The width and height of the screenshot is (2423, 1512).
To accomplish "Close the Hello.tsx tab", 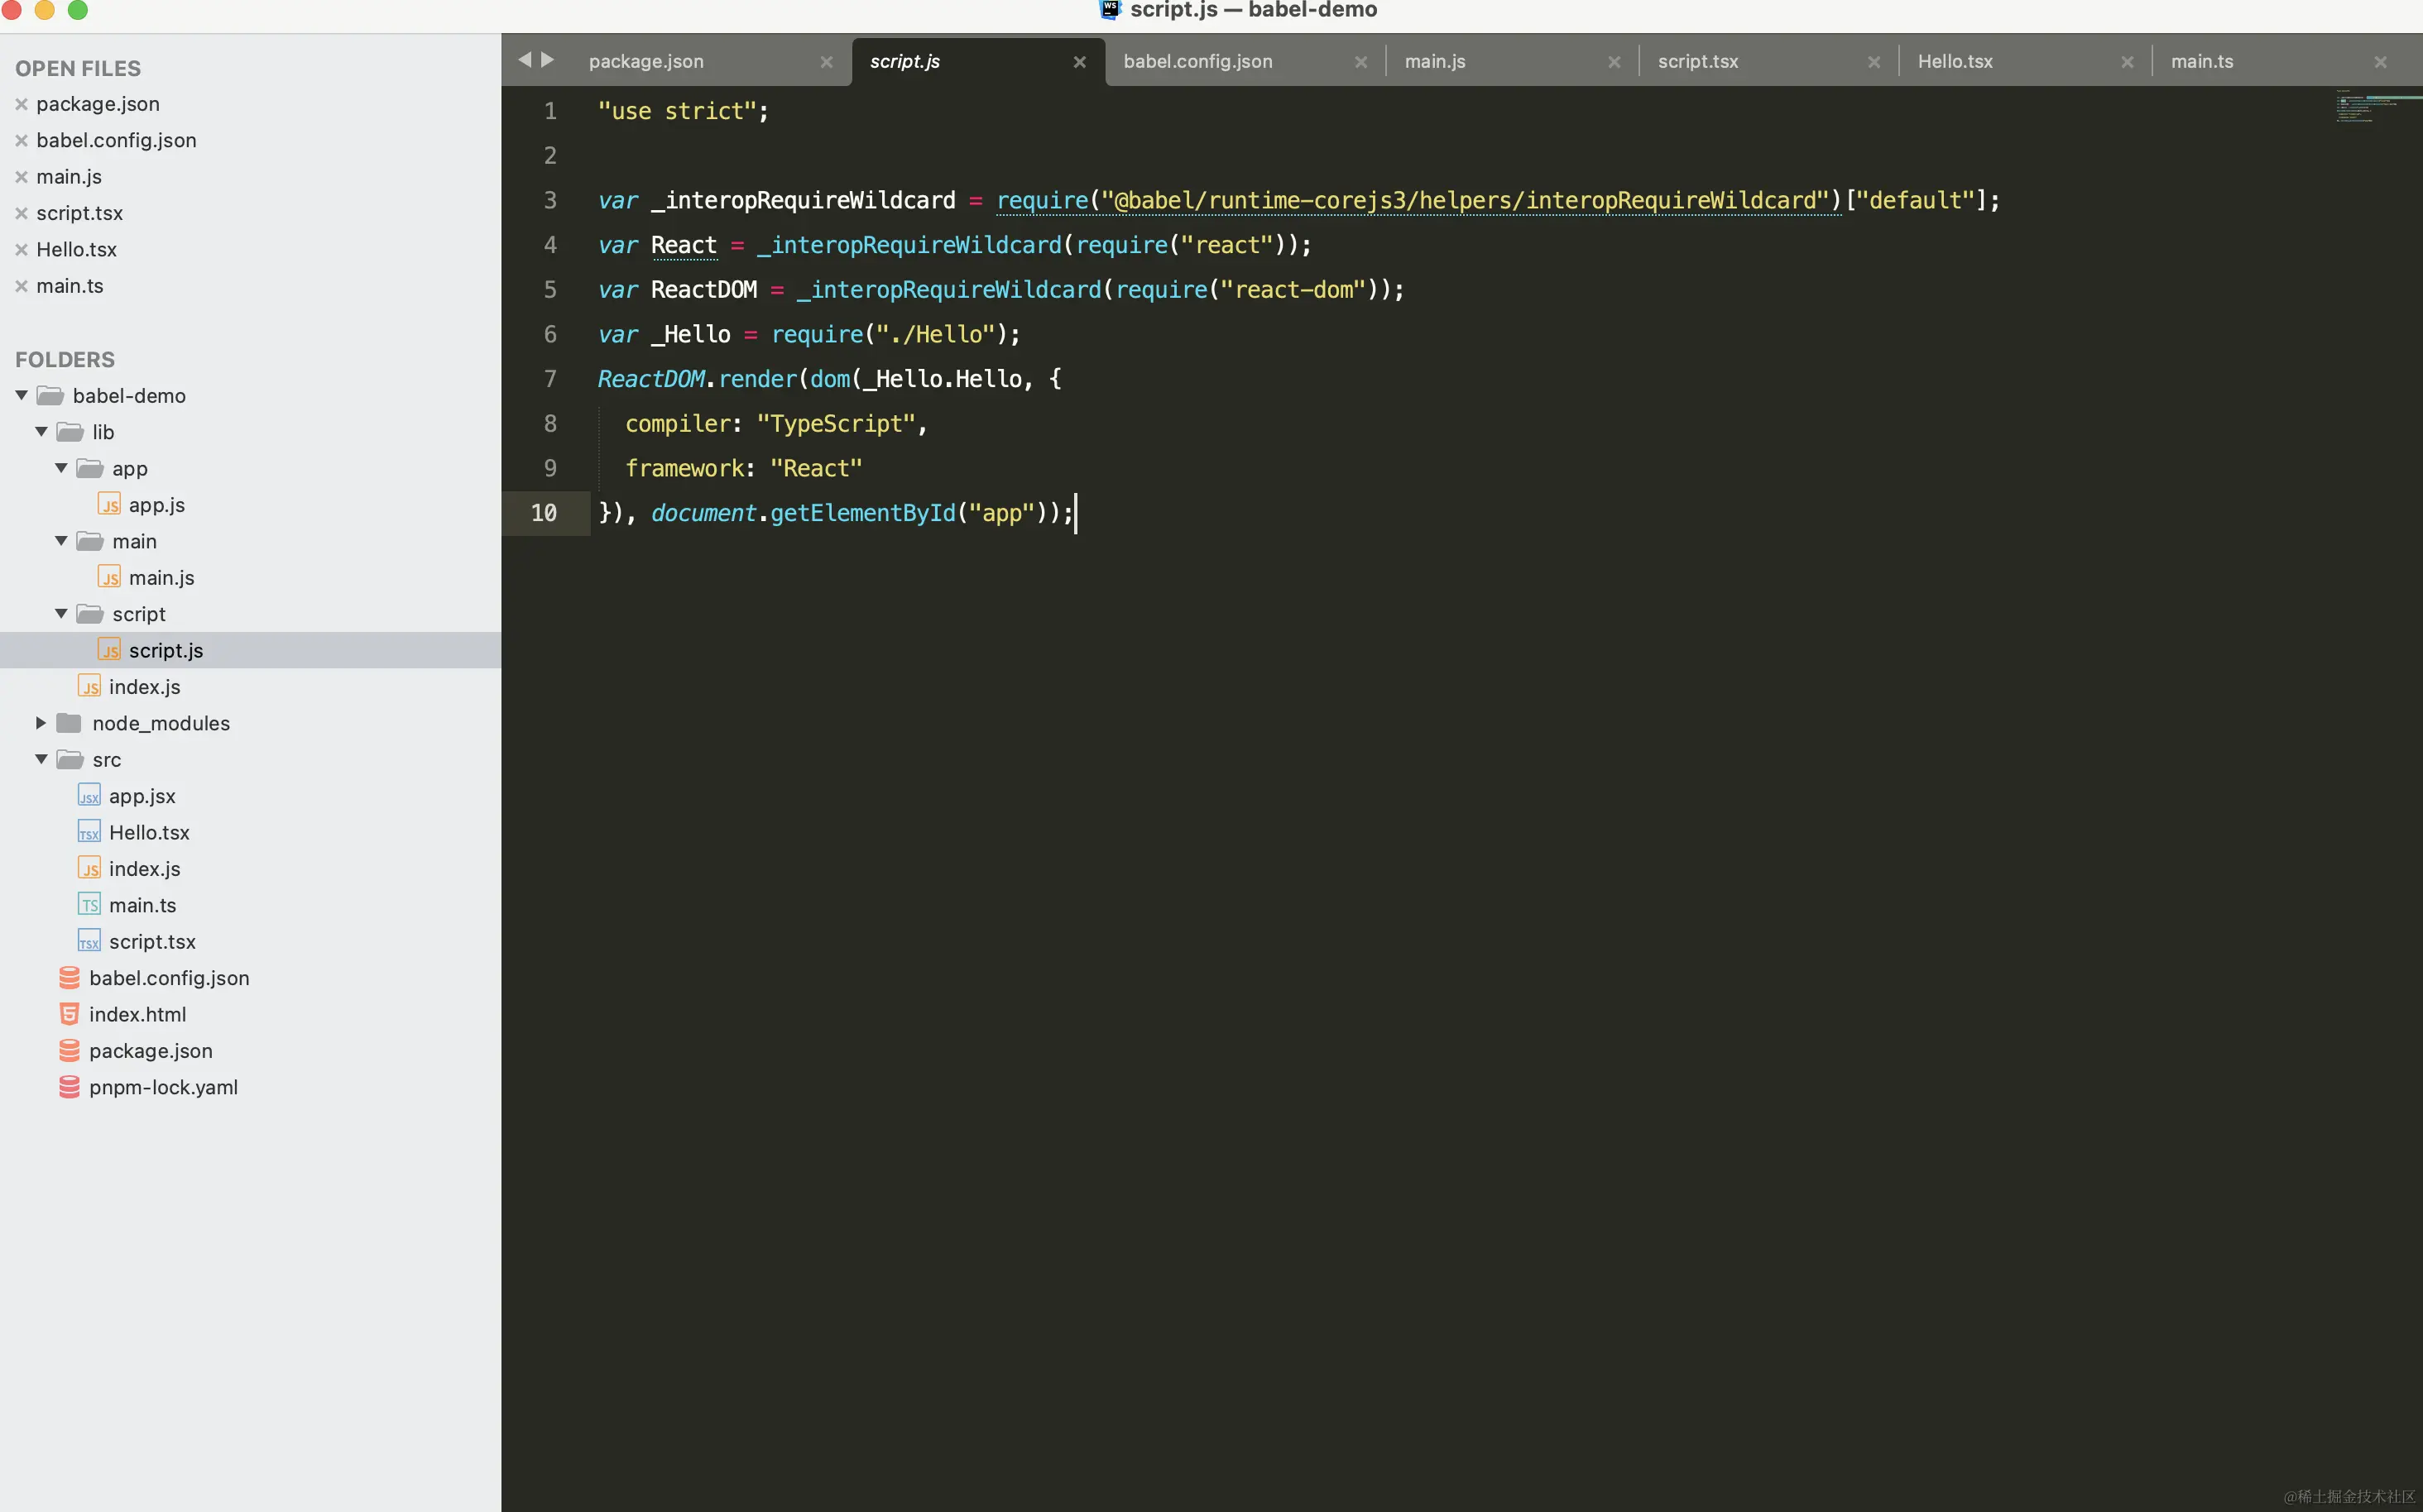I will pyautogui.click(x=2127, y=62).
